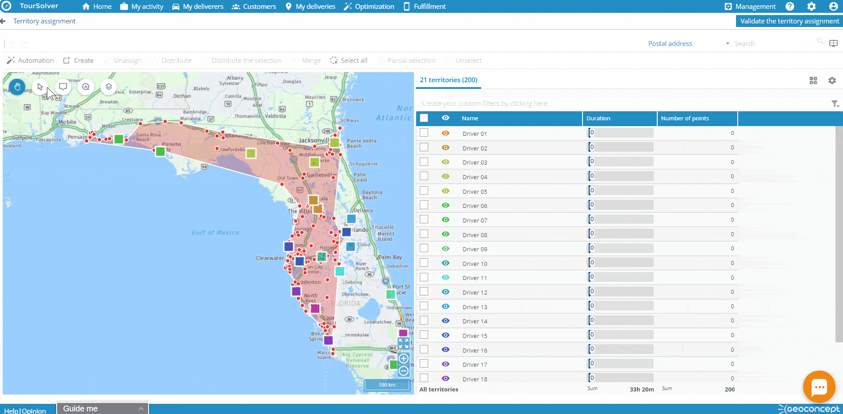Open the territories table settings gear
Viewport: 843px width, 414px height.
[x=832, y=80]
